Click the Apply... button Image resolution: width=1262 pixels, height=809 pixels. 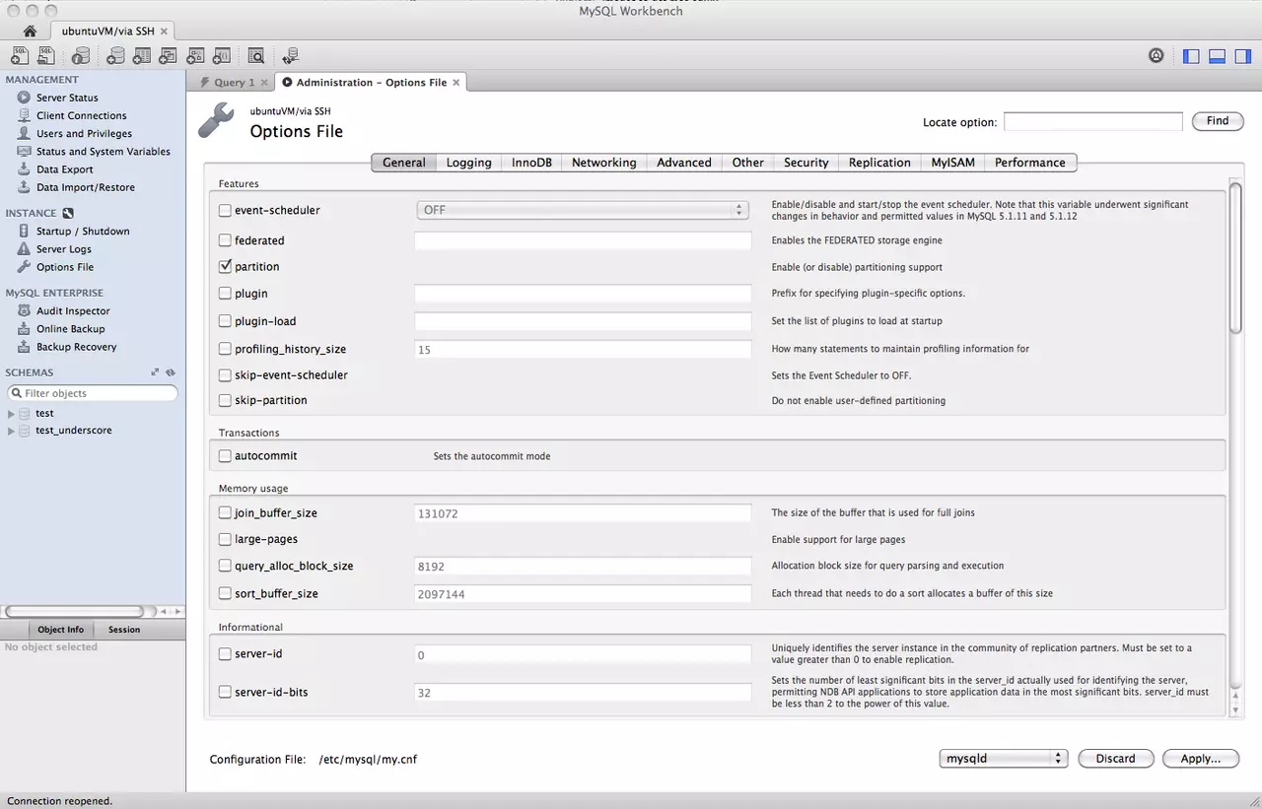pyautogui.click(x=1200, y=759)
